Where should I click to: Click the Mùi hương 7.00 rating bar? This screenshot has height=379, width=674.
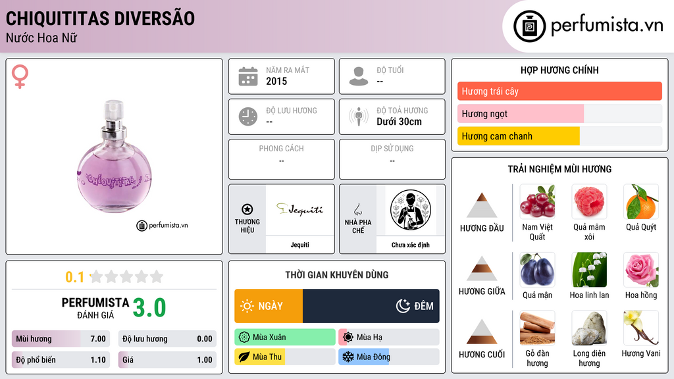tap(61, 339)
